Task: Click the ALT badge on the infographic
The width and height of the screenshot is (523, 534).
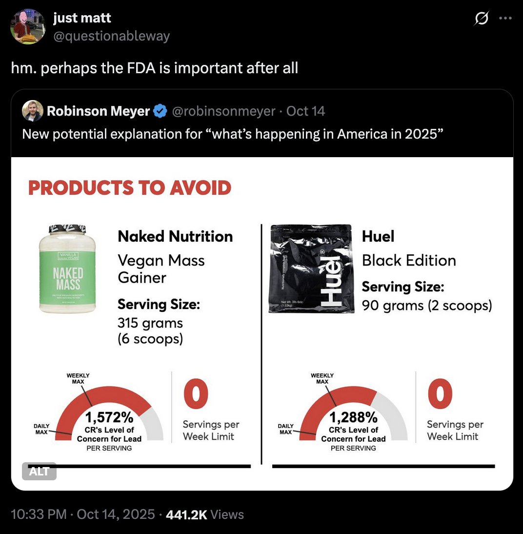Action: coord(39,472)
